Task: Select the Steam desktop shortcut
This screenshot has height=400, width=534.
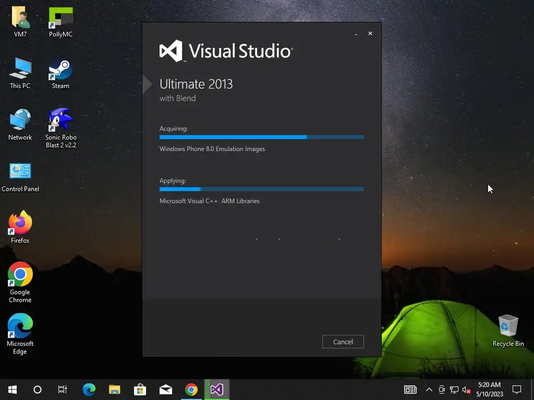Action: [60, 73]
